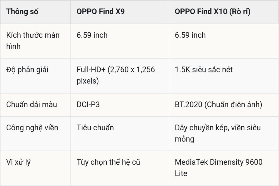Click the 'MediaTek Dimensity 9600 Lite' cell
This screenshot has height=186, width=279.
click(x=219, y=168)
